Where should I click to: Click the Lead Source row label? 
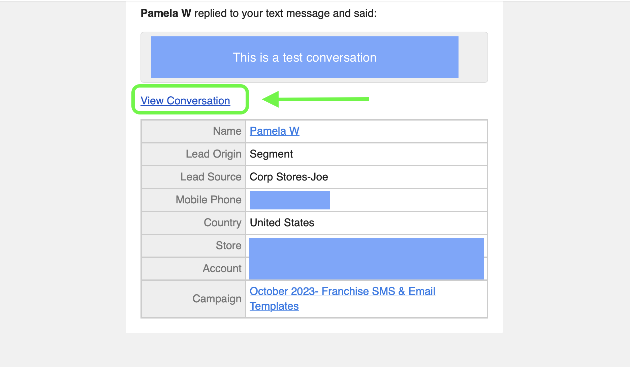[211, 177]
